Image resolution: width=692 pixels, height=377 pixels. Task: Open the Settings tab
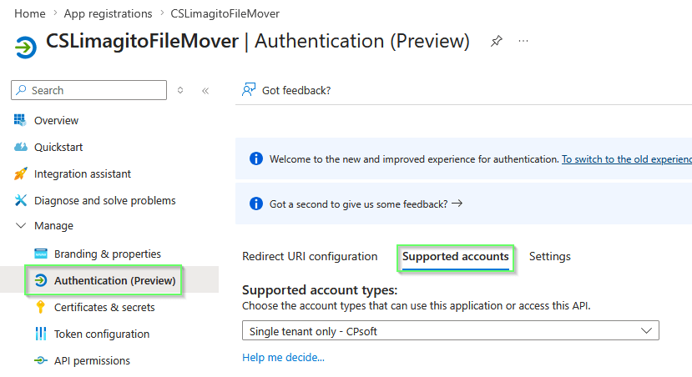(550, 257)
